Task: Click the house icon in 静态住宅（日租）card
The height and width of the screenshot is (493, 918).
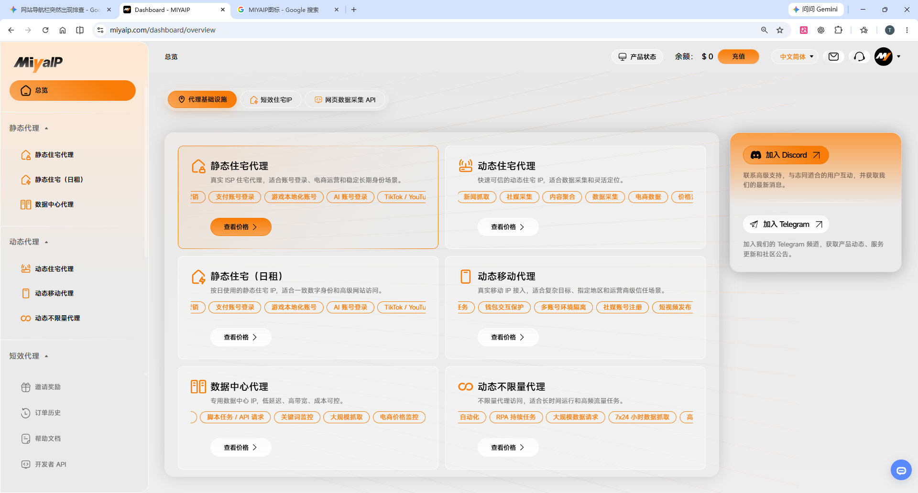Action: tap(198, 277)
